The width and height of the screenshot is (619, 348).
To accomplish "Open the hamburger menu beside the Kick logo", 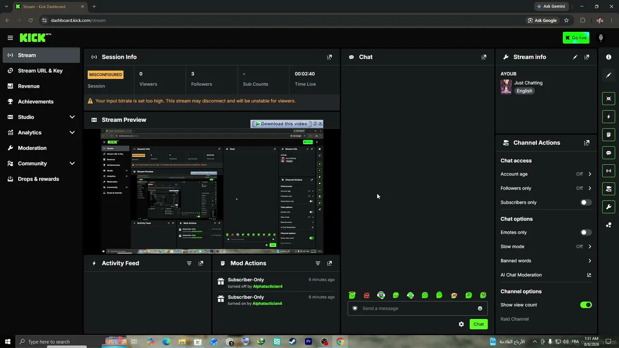I will click(x=10, y=38).
